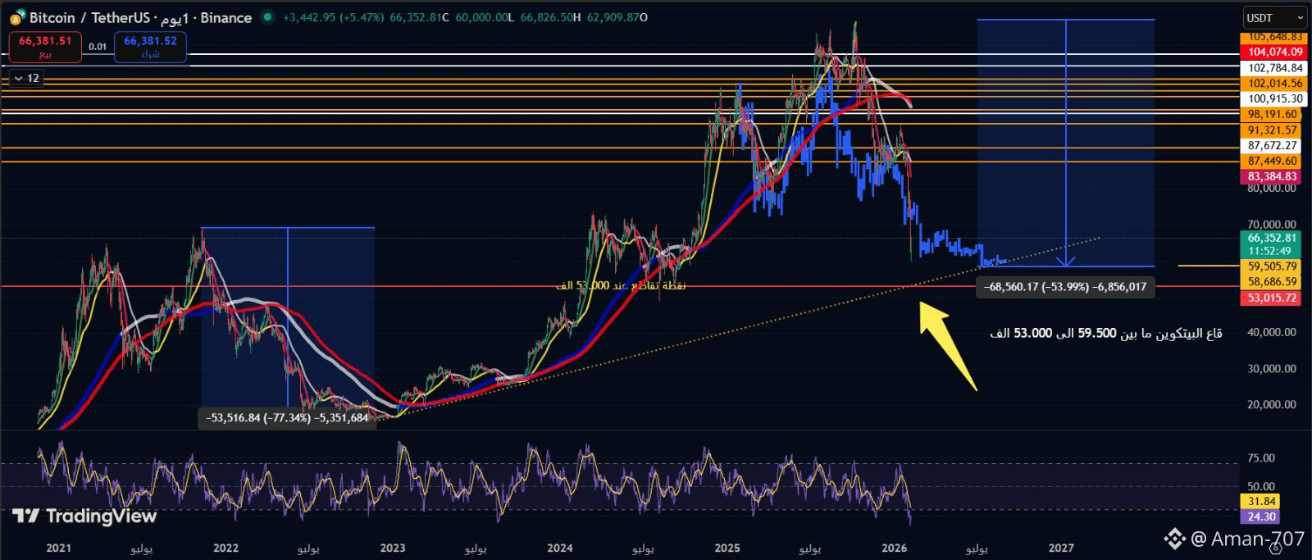The image size is (1312, 560).
Task: Open the USDT currency dropdown
Action: [1274, 17]
